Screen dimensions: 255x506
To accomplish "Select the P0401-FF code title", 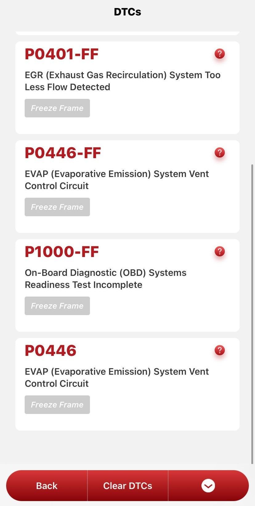I will (x=62, y=54).
